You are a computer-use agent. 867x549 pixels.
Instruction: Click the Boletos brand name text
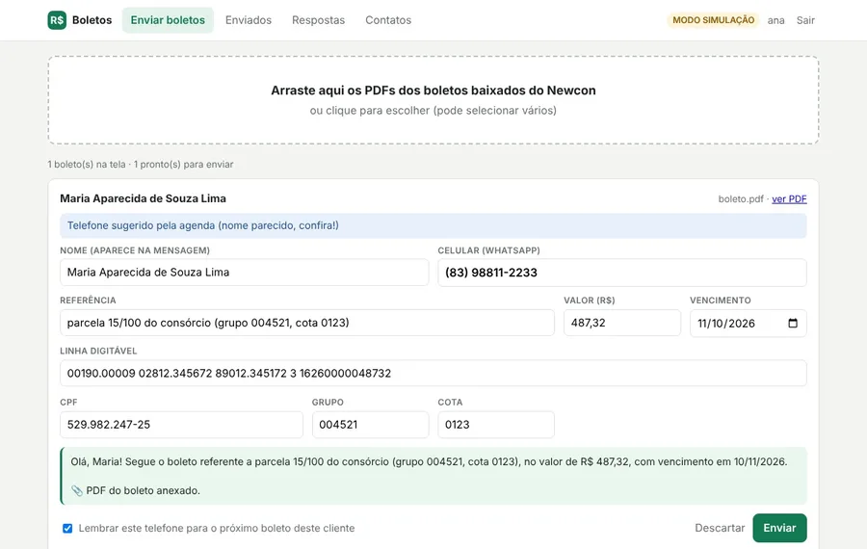pyautogui.click(x=92, y=20)
